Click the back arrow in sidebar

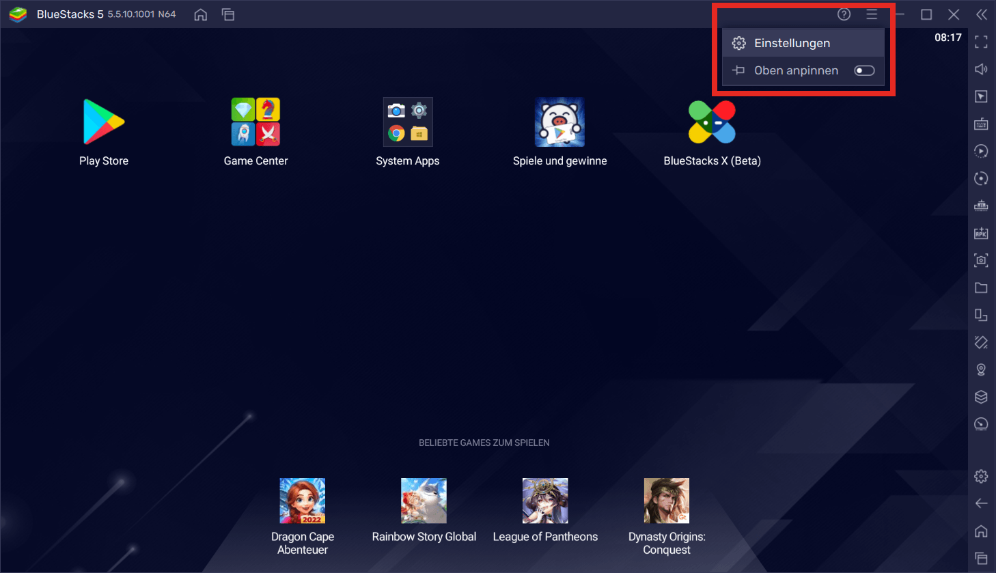(981, 503)
